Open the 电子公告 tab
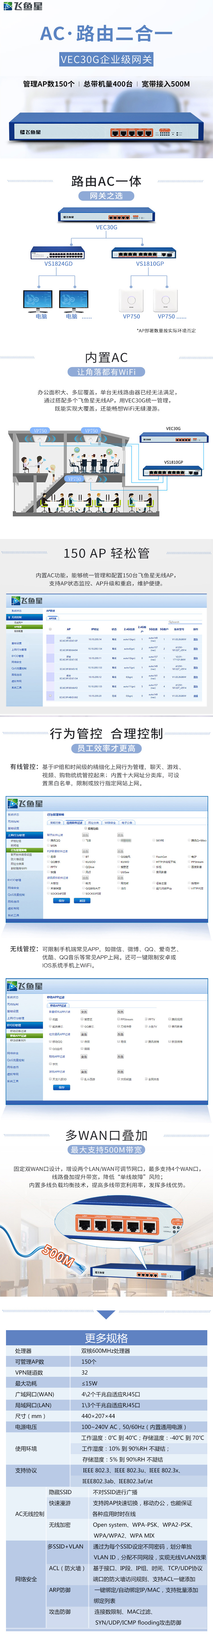Viewport: 213px width, 1639px height. coord(127,822)
